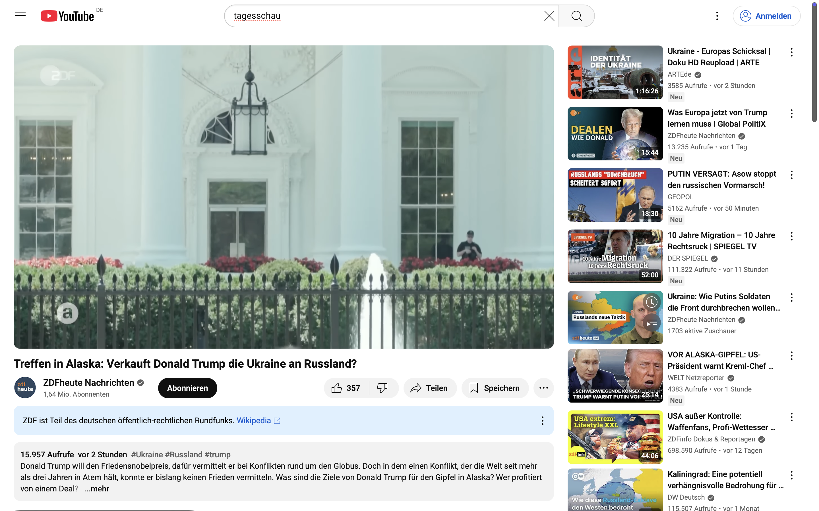Open options for Was Europa jetzt video
Viewport: 819px width, 511px height.
pos(791,114)
